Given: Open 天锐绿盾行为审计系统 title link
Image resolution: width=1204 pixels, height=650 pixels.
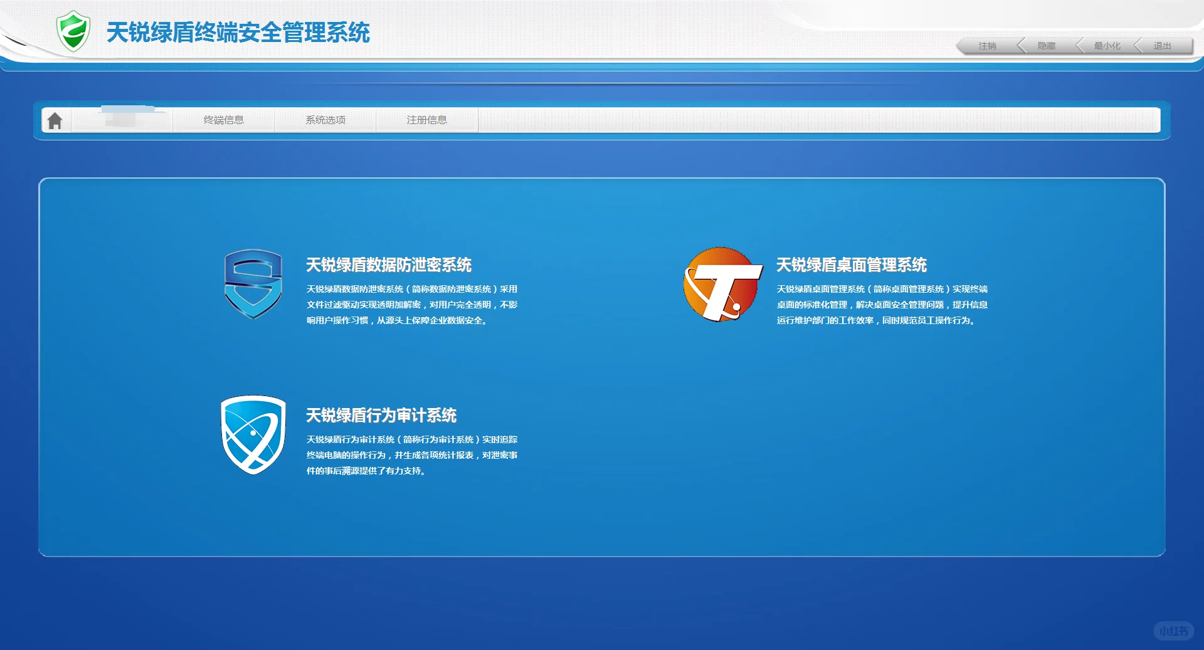Looking at the screenshot, I should pyautogui.click(x=381, y=416).
